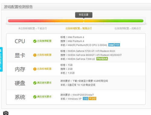The height and width of the screenshot is (115, 151).
Task: Click the green check icon beside 硬盘
Action: [x=35, y=83]
